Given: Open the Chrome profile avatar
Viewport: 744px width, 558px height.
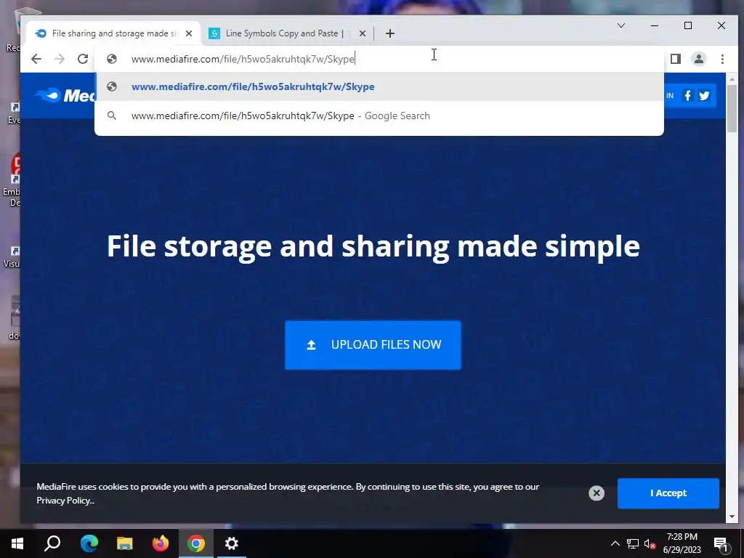Looking at the screenshot, I should coord(699,59).
